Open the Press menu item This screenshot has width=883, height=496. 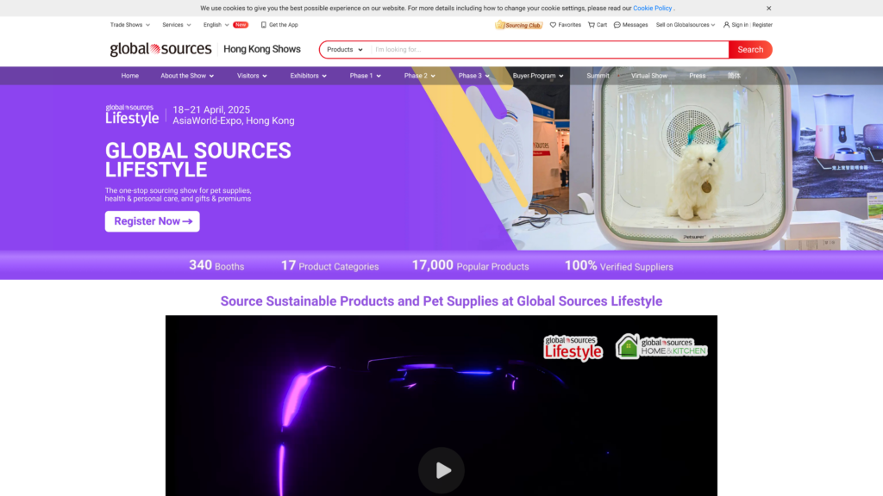pyautogui.click(x=697, y=76)
